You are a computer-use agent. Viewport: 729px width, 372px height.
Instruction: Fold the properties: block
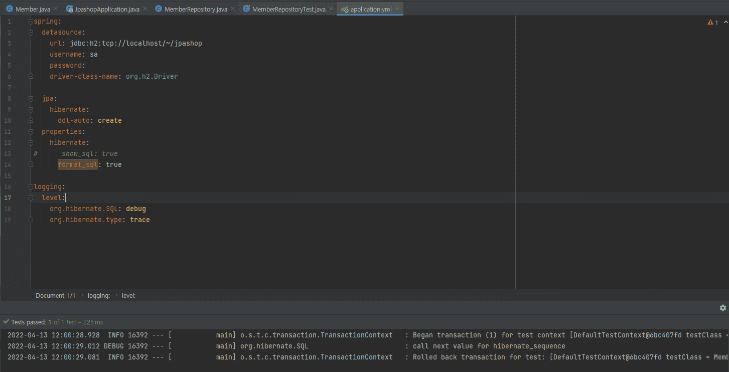pyautogui.click(x=31, y=131)
